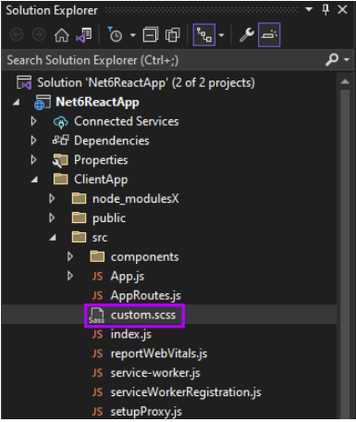Collapse the ClientApp folder

point(34,180)
